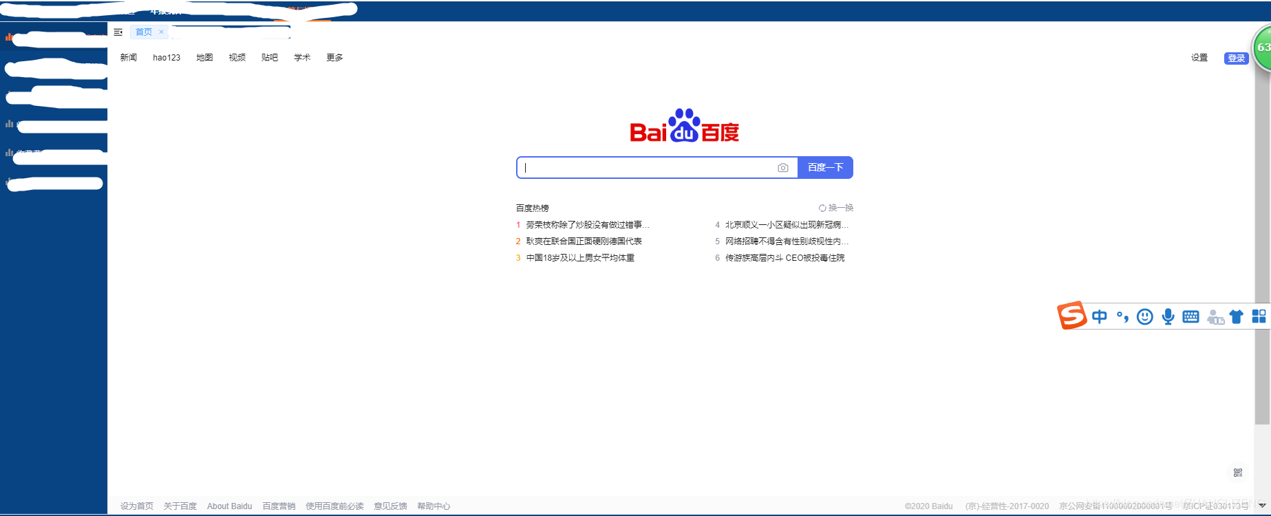Open 视频 navigation link
The image size is (1271, 516).
click(x=237, y=58)
